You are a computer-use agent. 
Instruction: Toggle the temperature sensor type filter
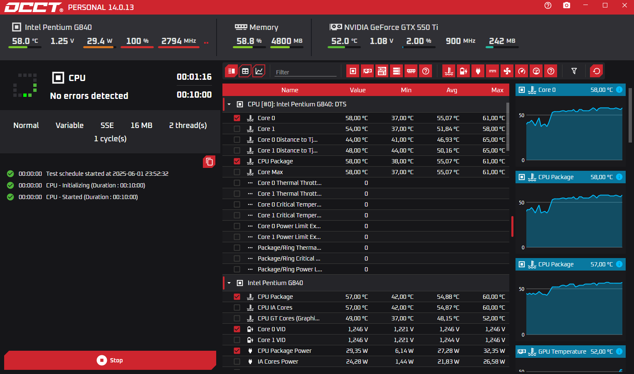click(x=449, y=71)
